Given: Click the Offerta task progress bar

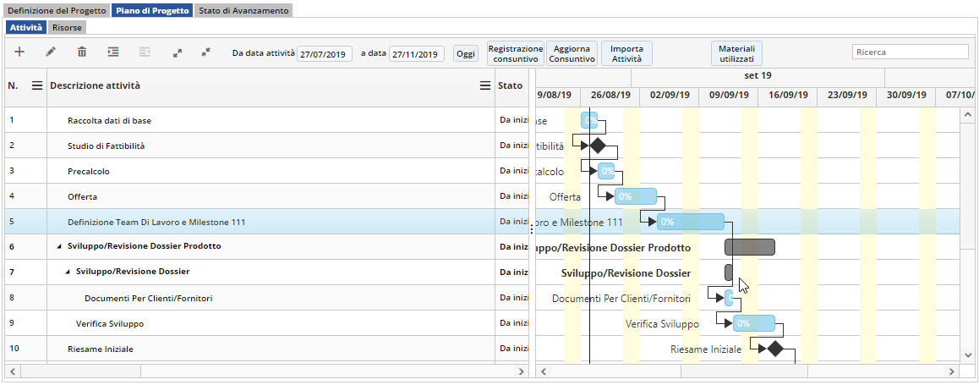Looking at the screenshot, I should (635, 196).
